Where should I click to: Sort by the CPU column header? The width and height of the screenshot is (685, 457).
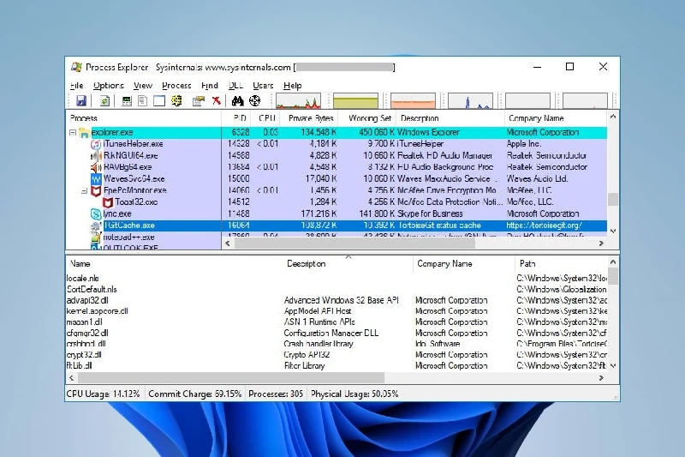266,118
